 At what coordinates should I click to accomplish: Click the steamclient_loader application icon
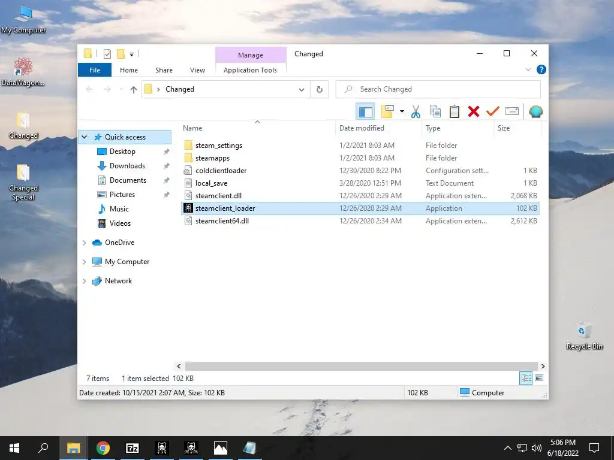tap(188, 208)
